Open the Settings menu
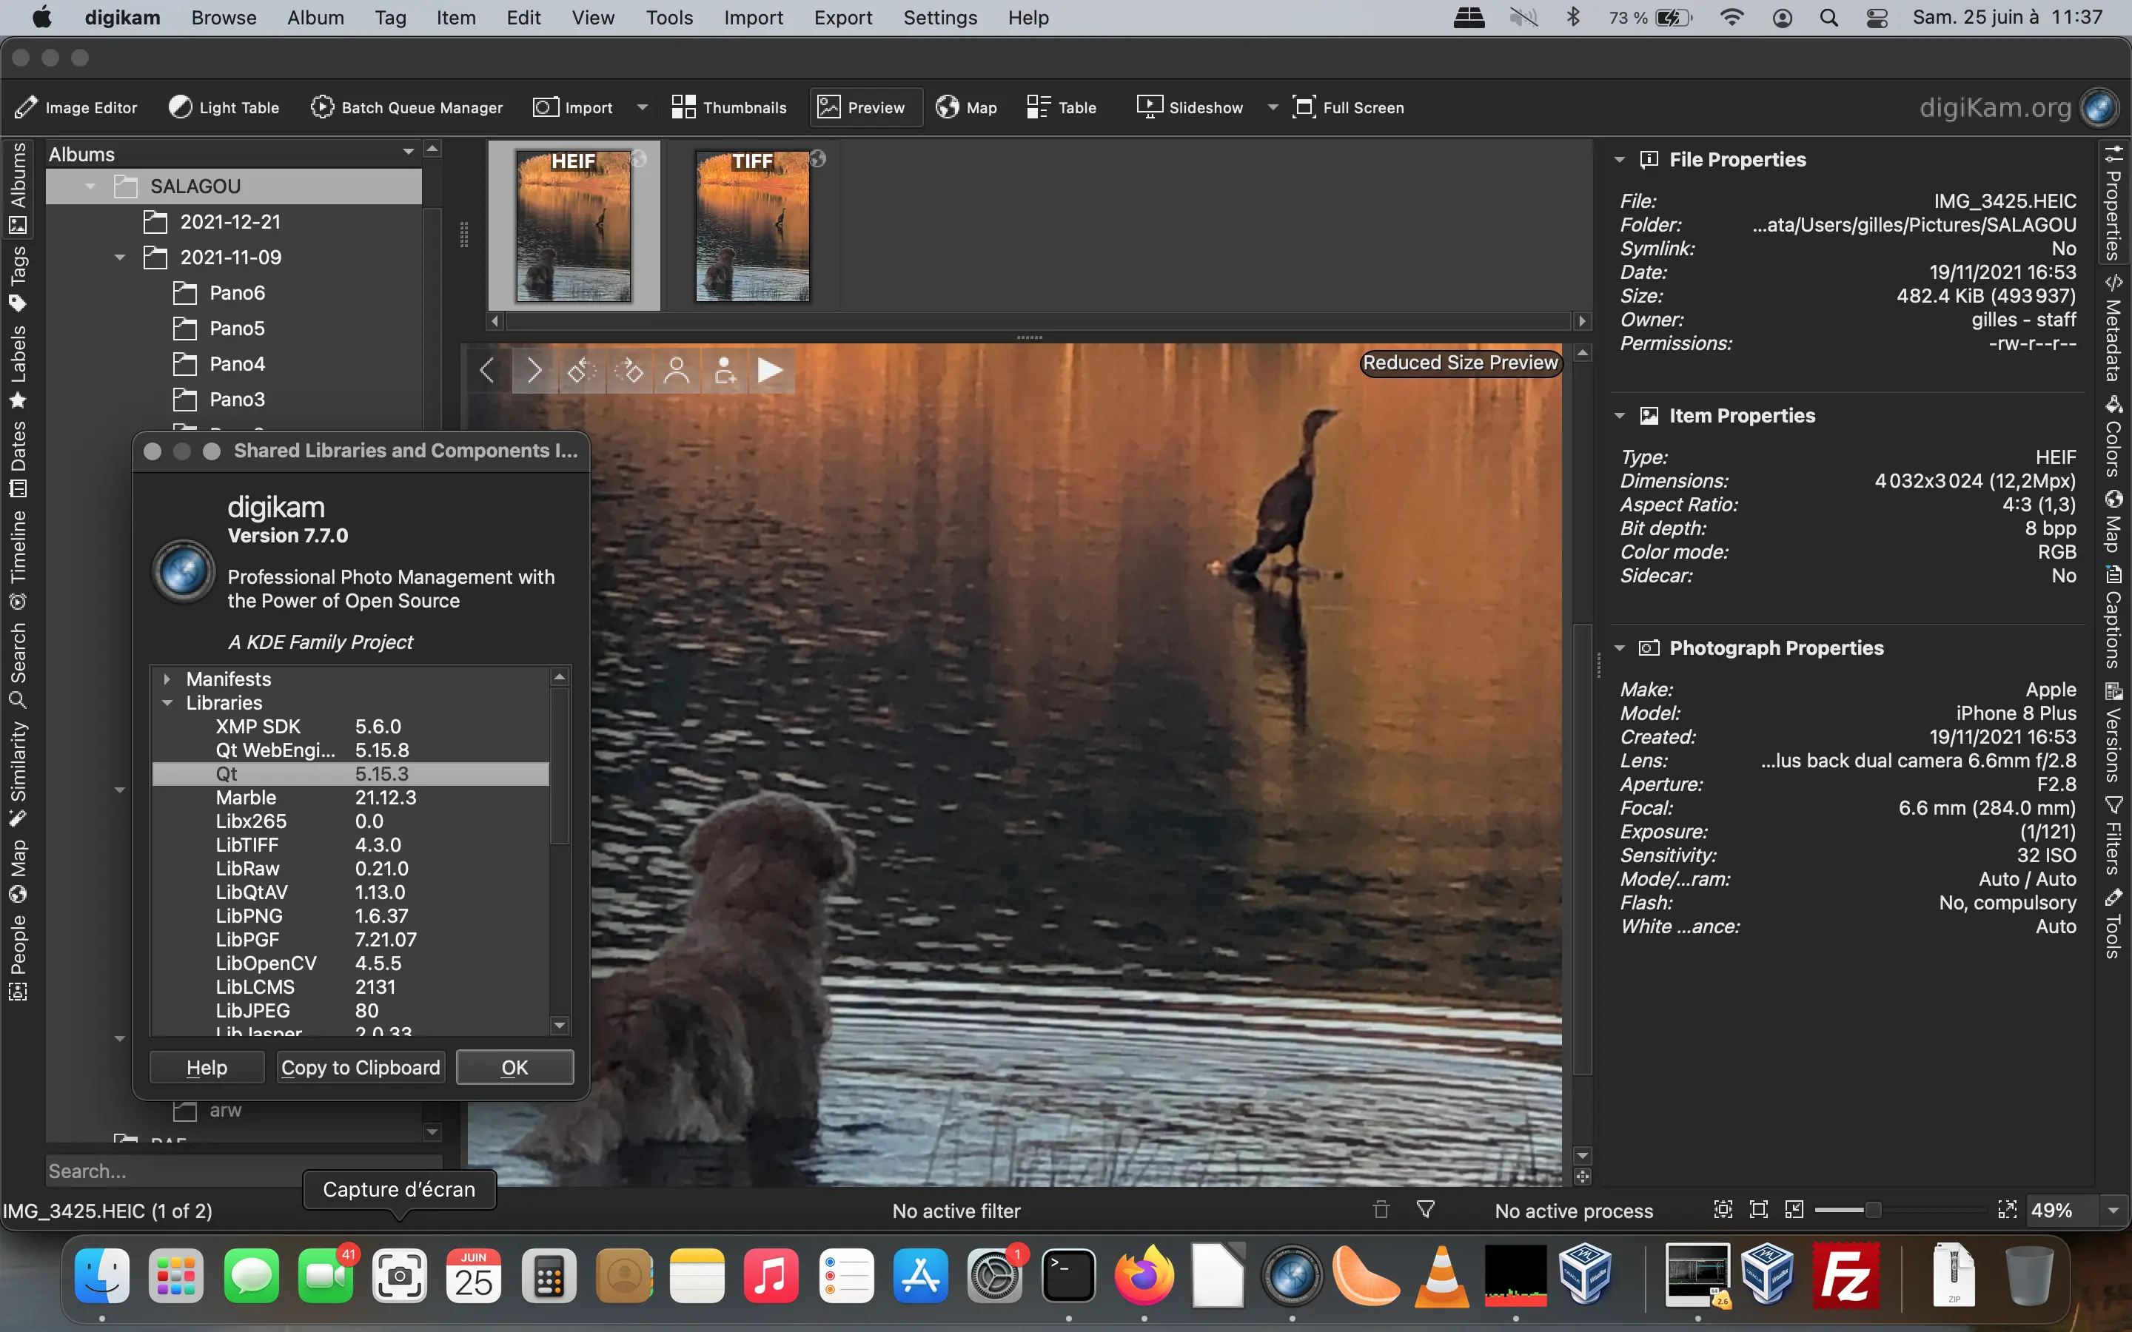Screen dimensions: 2132x1332 [x=939, y=18]
